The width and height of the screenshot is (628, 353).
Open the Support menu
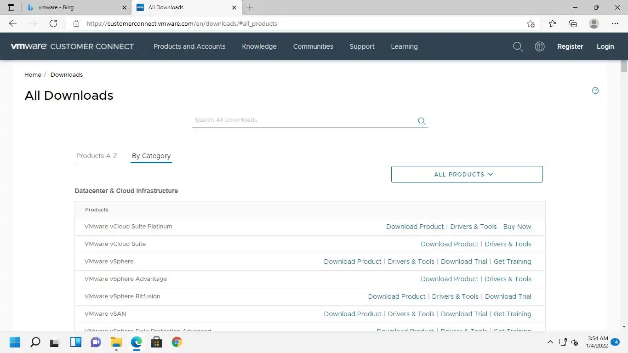pos(362,46)
